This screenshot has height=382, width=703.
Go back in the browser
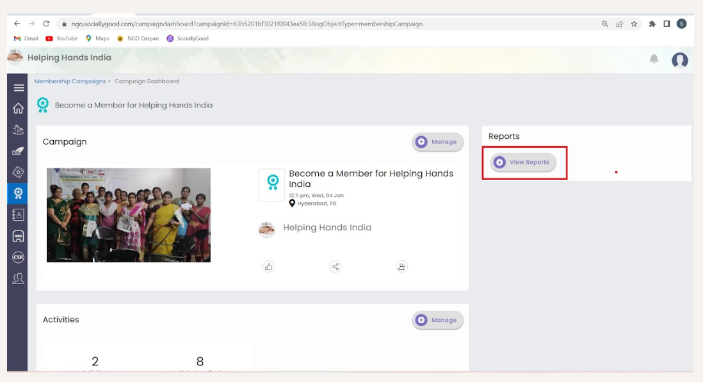point(17,24)
